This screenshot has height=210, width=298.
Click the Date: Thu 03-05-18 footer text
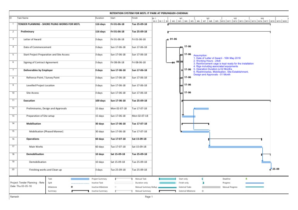pos(21,186)
